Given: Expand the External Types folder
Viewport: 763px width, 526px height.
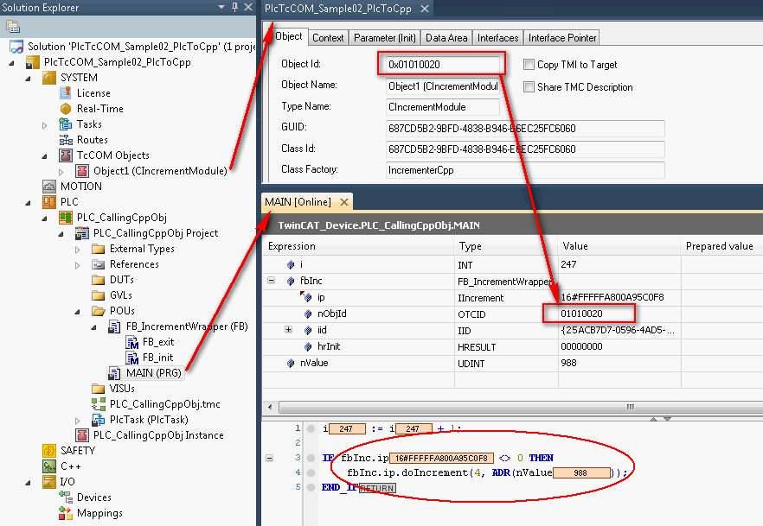Looking at the screenshot, I should (78, 250).
